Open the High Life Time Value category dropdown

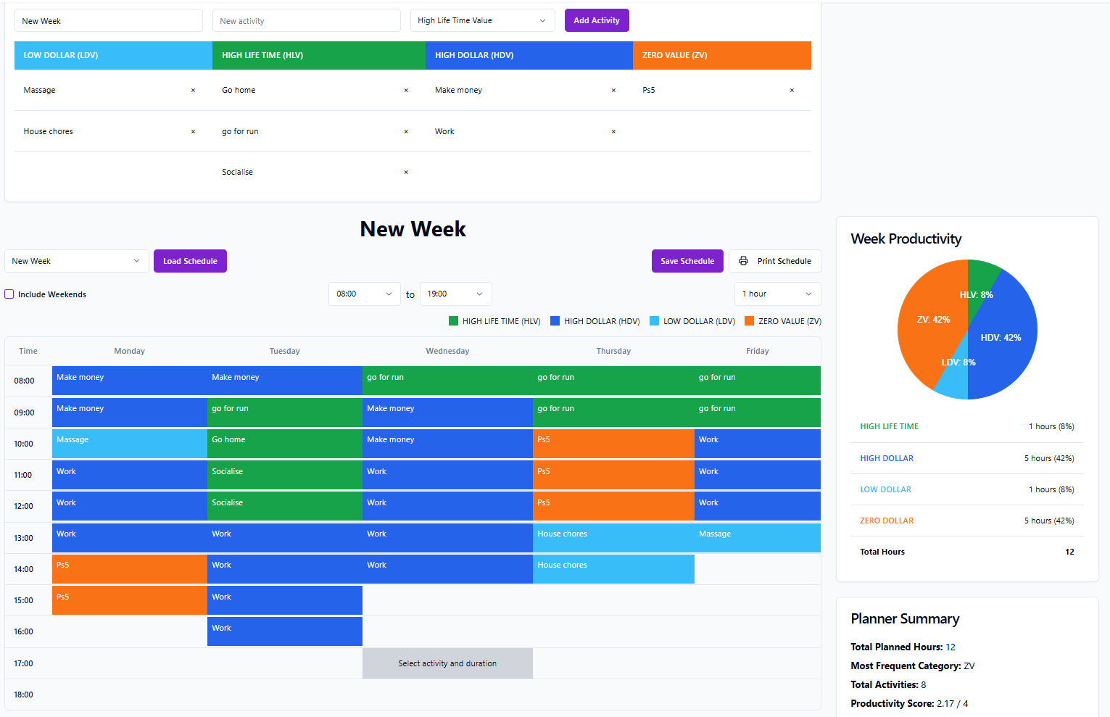[482, 20]
